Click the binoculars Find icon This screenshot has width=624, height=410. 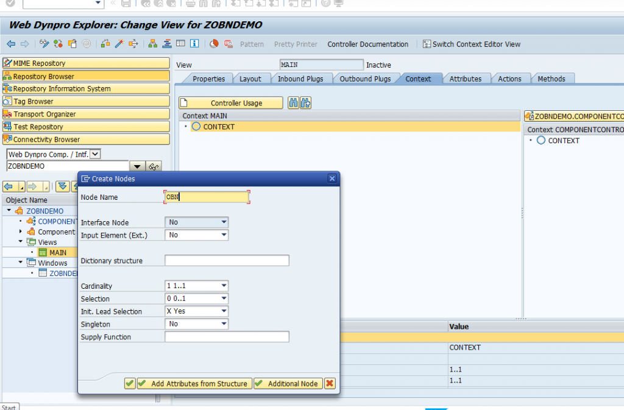[293, 103]
